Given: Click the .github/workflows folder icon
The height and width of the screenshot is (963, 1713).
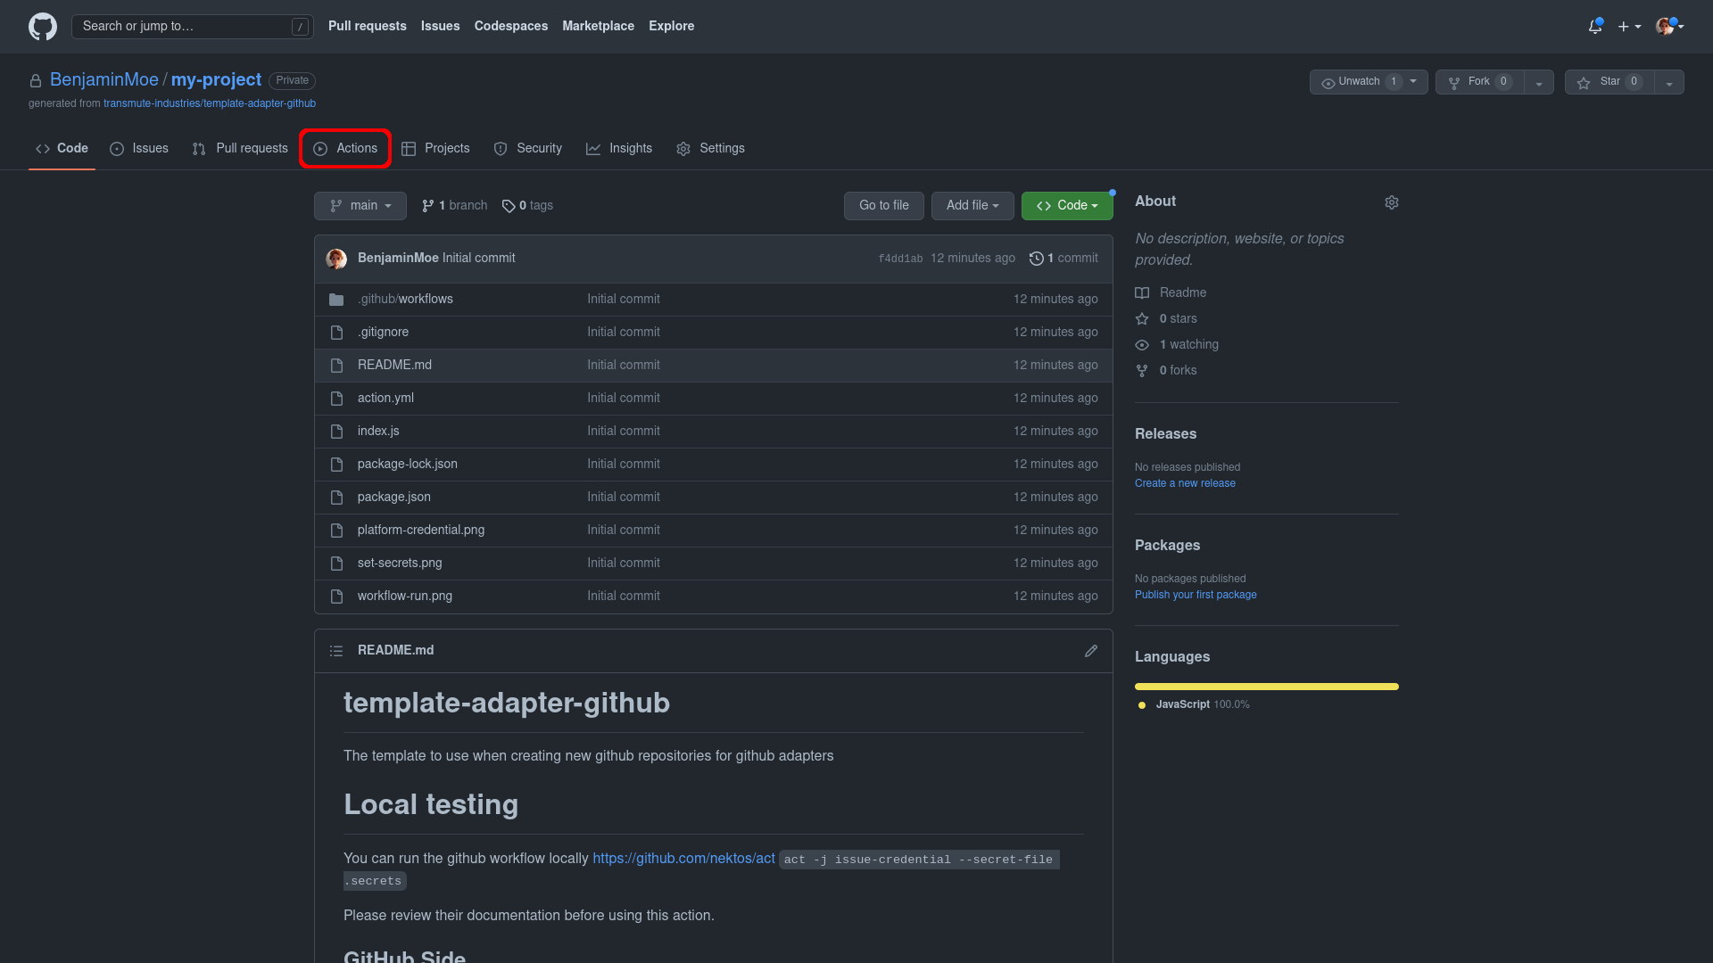Looking at the screenshot, I should pos(336,300).
